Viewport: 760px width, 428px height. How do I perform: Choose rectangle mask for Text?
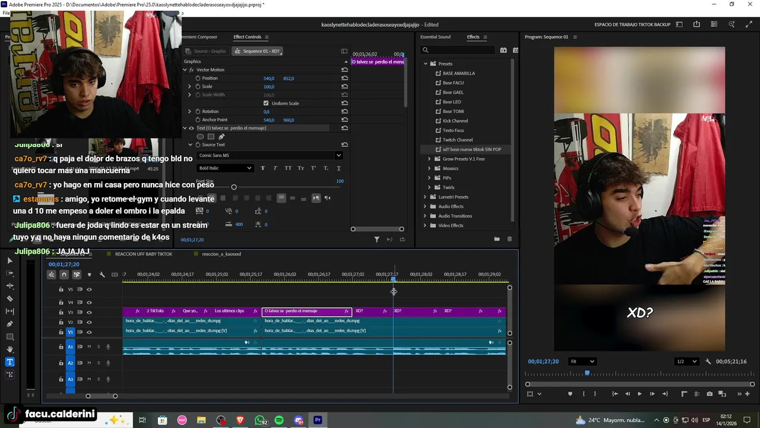click(211, 137)
